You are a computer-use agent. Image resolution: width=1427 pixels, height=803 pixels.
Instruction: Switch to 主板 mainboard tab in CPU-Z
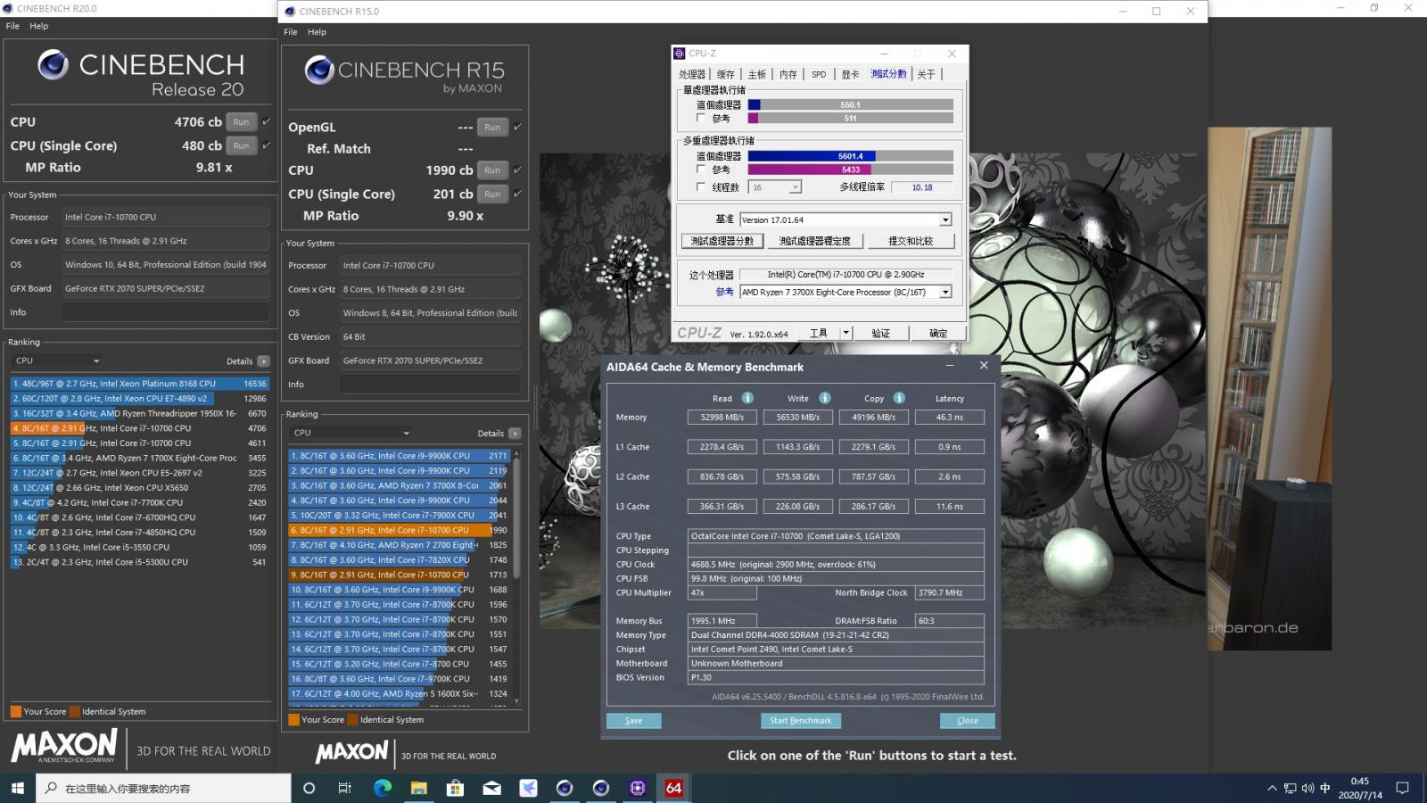(757, 74)
